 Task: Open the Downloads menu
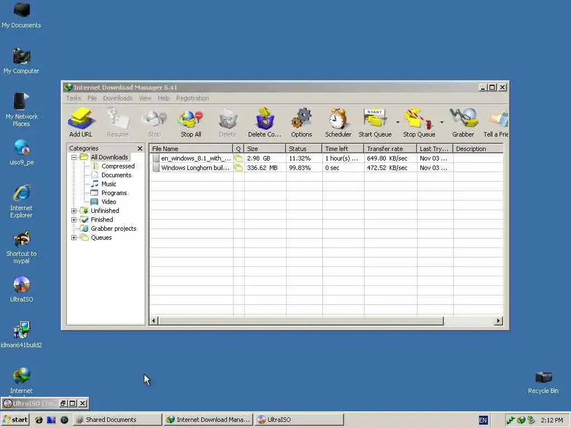(118, 98)
